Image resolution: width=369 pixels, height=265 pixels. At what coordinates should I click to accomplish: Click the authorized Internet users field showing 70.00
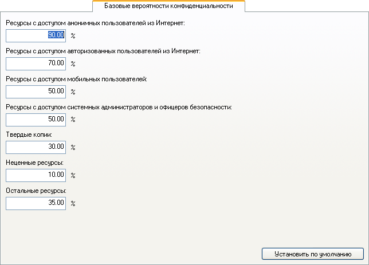(x=36, y=64)
